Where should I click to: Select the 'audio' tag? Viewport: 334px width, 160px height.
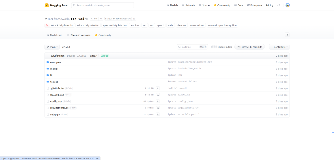[170, 25]
